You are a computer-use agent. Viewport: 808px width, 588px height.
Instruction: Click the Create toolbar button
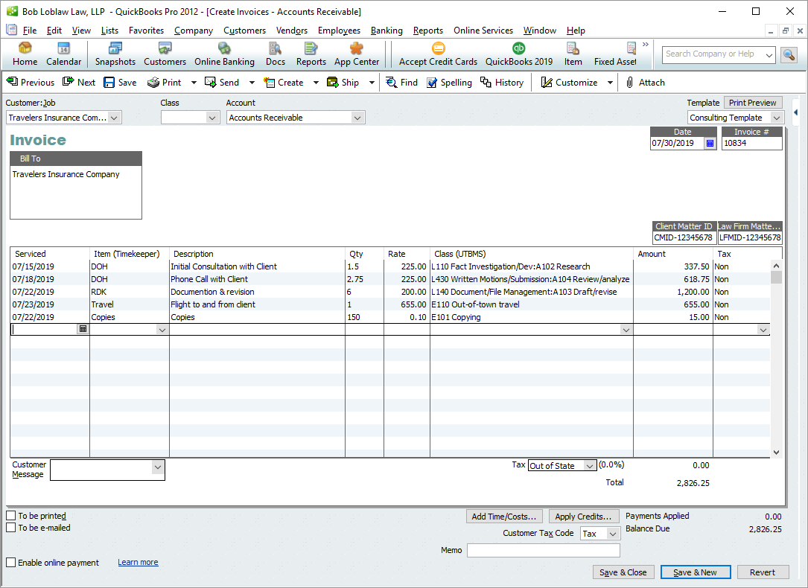click(x=284, y=83)
